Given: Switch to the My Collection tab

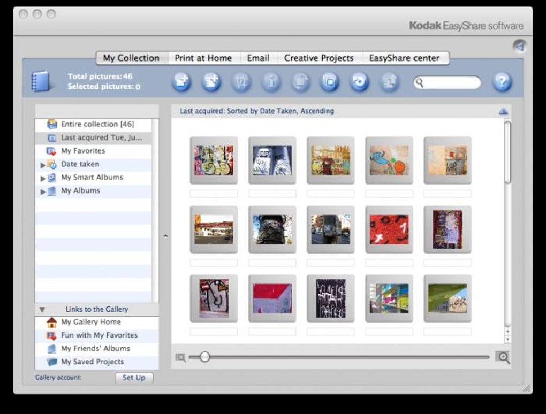Looking at the screenshot, I should pyautogui.click(x=131, y=58).
